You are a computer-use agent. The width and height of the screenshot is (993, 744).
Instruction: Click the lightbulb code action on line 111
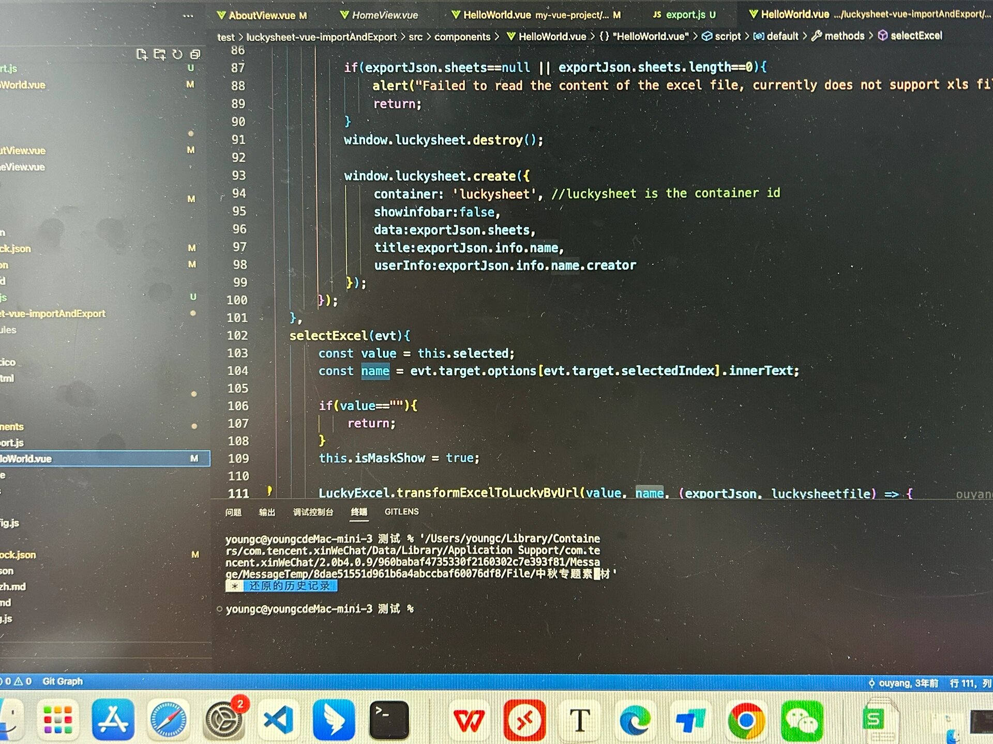tap(269, 490)
